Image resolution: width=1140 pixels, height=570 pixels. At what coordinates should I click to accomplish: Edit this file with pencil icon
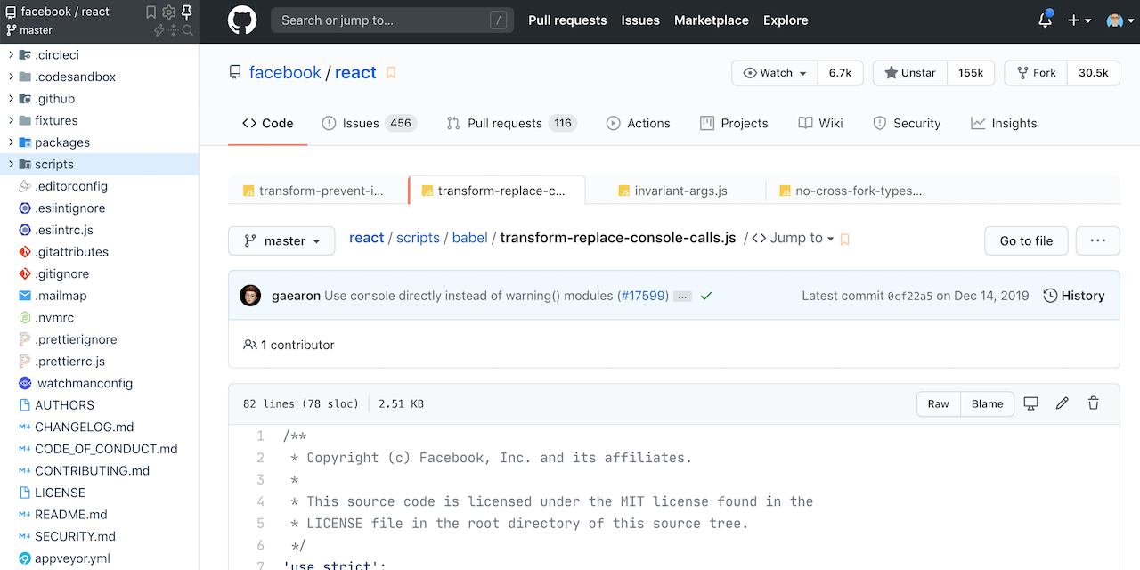tap(1062, 403)
